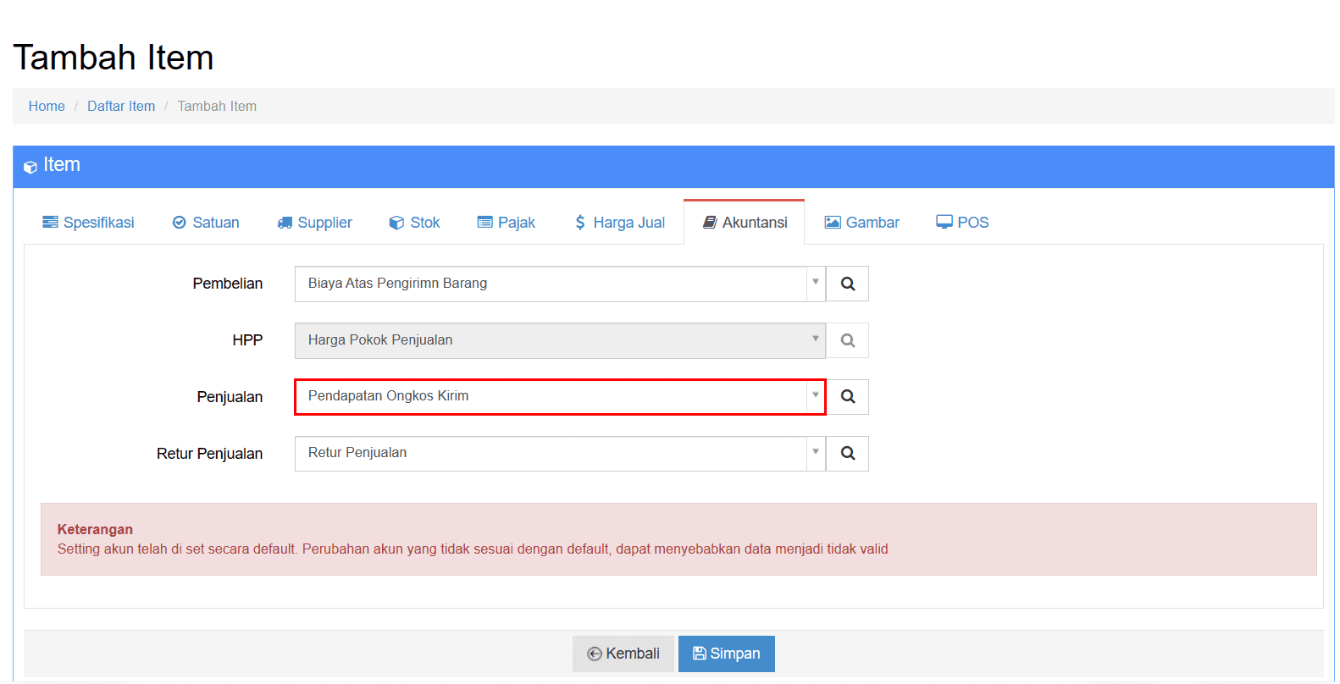Follow the Daftar Item breadcrumb link
Image resolution: width=1340 pixels, height=684 pixels.
pos(121,107)
